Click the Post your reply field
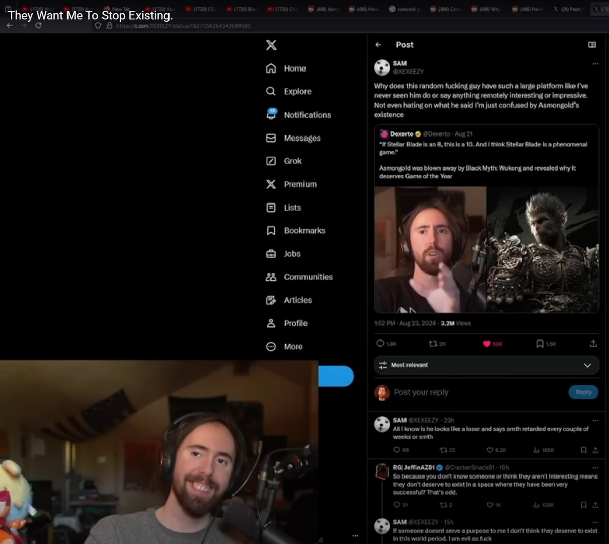 (x=421, y=392)
